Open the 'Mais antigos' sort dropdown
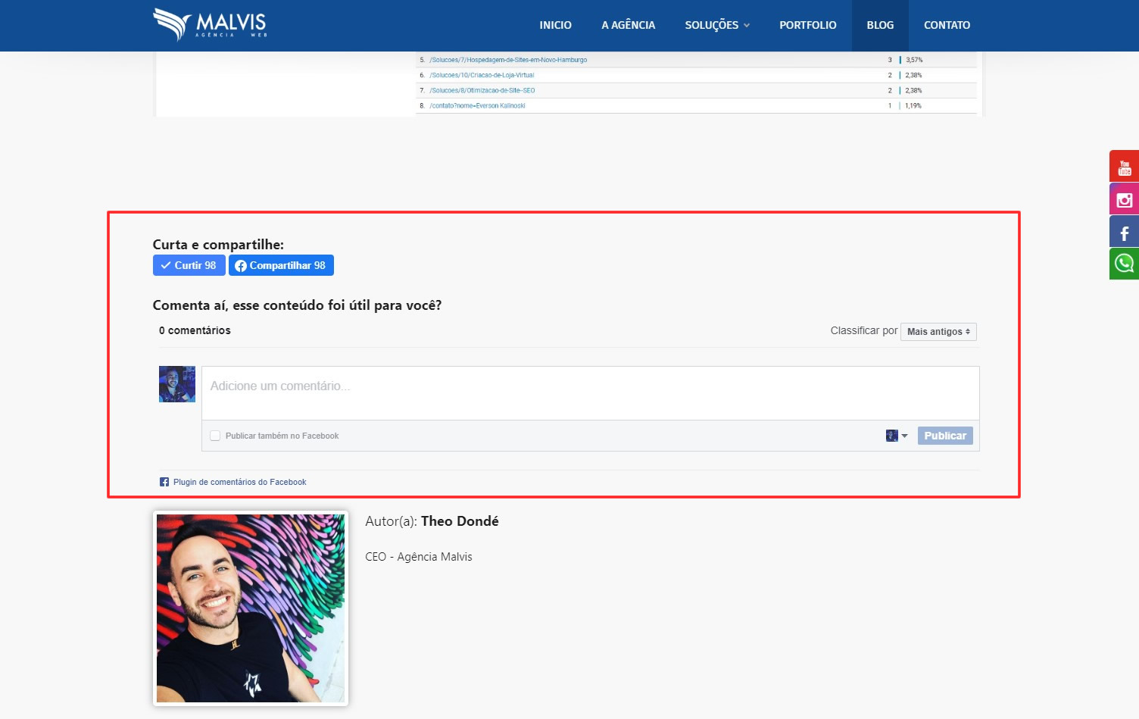 click(x=938, y=332)
